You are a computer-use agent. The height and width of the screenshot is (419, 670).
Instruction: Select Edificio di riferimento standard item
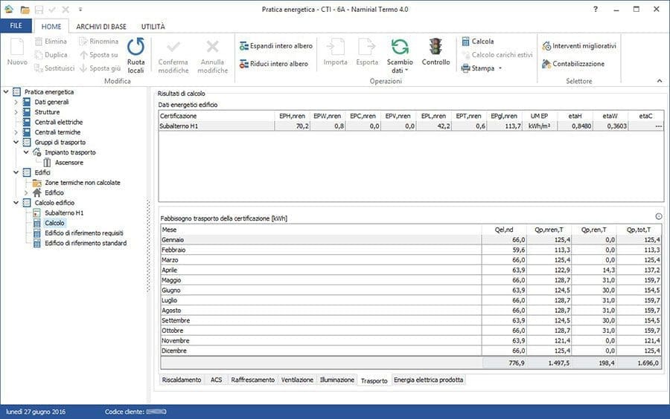pyautogui.click(x=85, y=243)
